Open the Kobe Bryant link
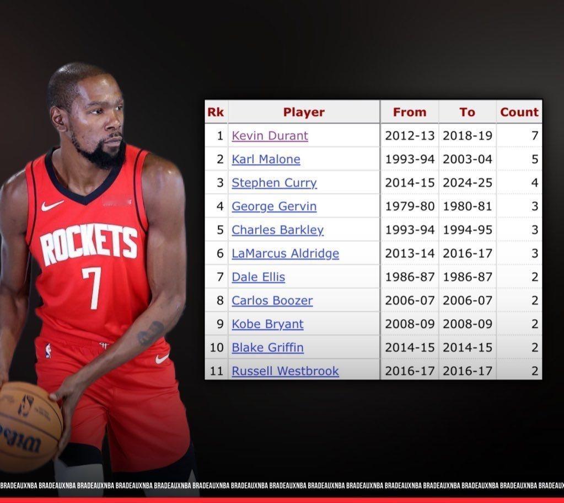Image resolution: width=564 pixels, height=503 pixels. pyautogui.click(x=267, y=324)
